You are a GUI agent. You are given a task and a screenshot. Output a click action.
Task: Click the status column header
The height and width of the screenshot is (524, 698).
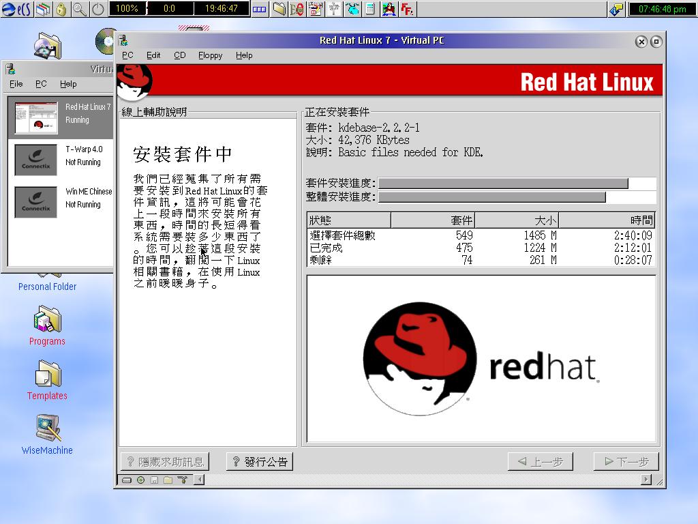click(x=349, y=220)
